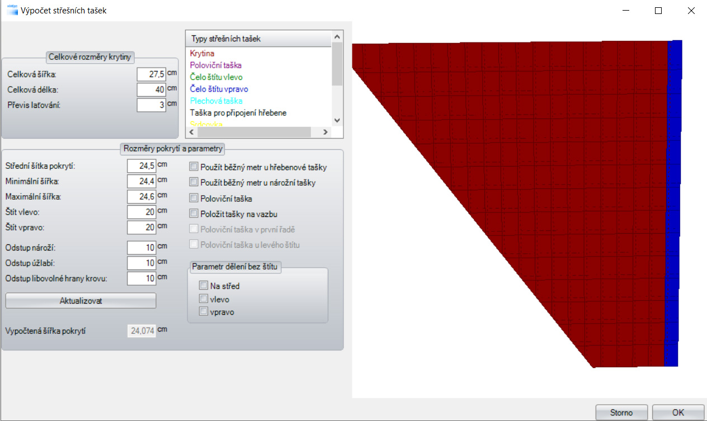This screenshot has height=421, width=707.
Task: Toggle Položit tašky na vazbu
Action: pyautogui.click(x=194, y=213)
